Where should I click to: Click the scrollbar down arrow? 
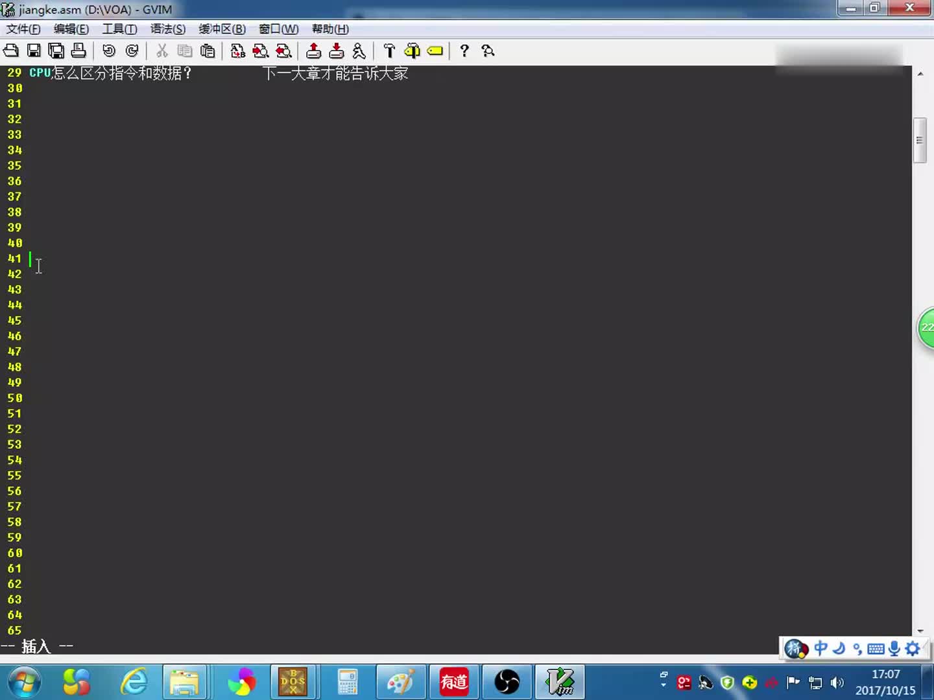pos(920,631)
